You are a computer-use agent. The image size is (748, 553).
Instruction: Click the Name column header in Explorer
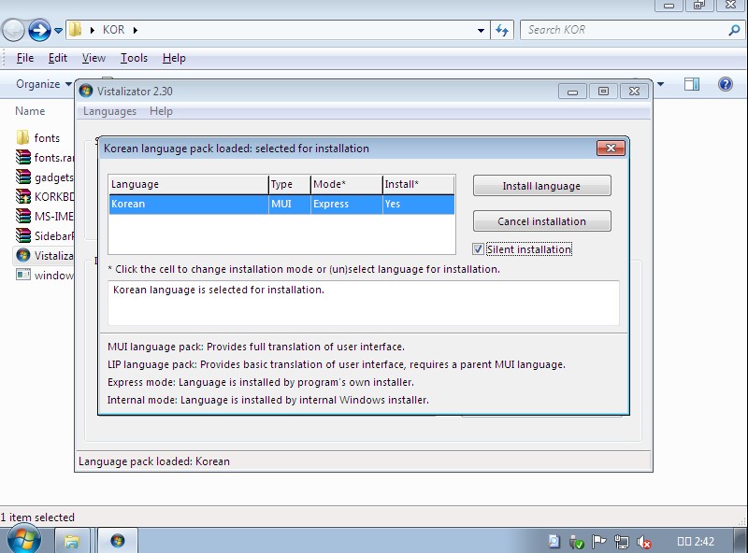pos(30,111)
